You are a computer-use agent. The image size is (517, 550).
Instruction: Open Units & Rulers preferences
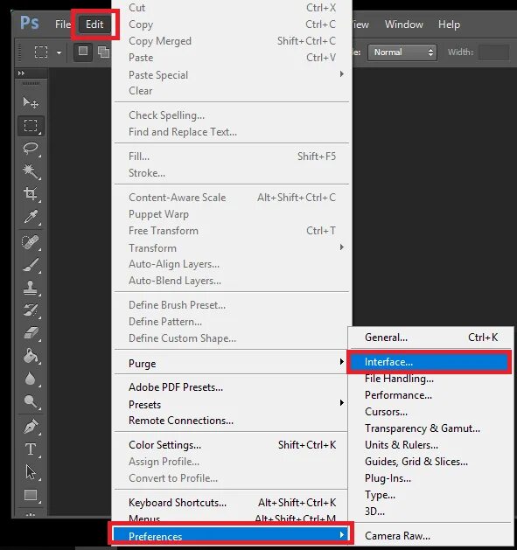coord(430,444)
